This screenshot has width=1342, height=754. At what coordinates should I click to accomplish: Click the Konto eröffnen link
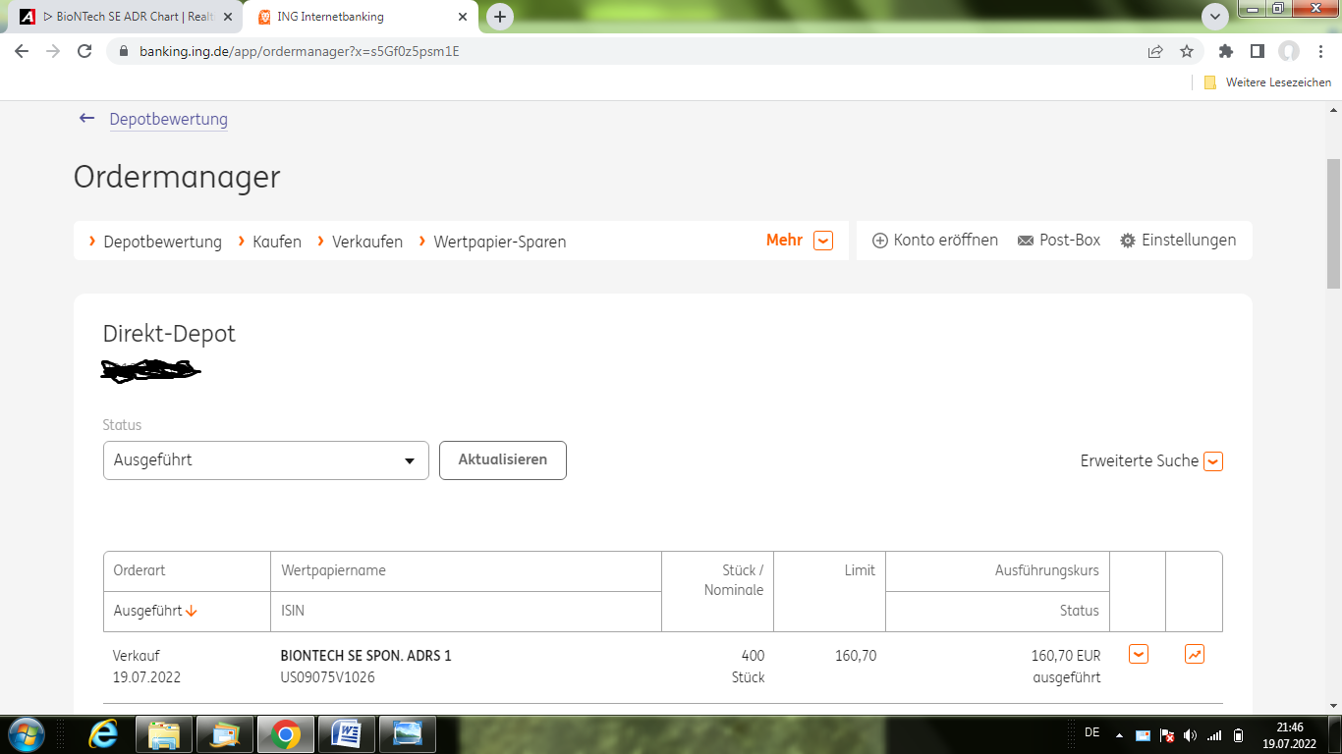[935, 241]
